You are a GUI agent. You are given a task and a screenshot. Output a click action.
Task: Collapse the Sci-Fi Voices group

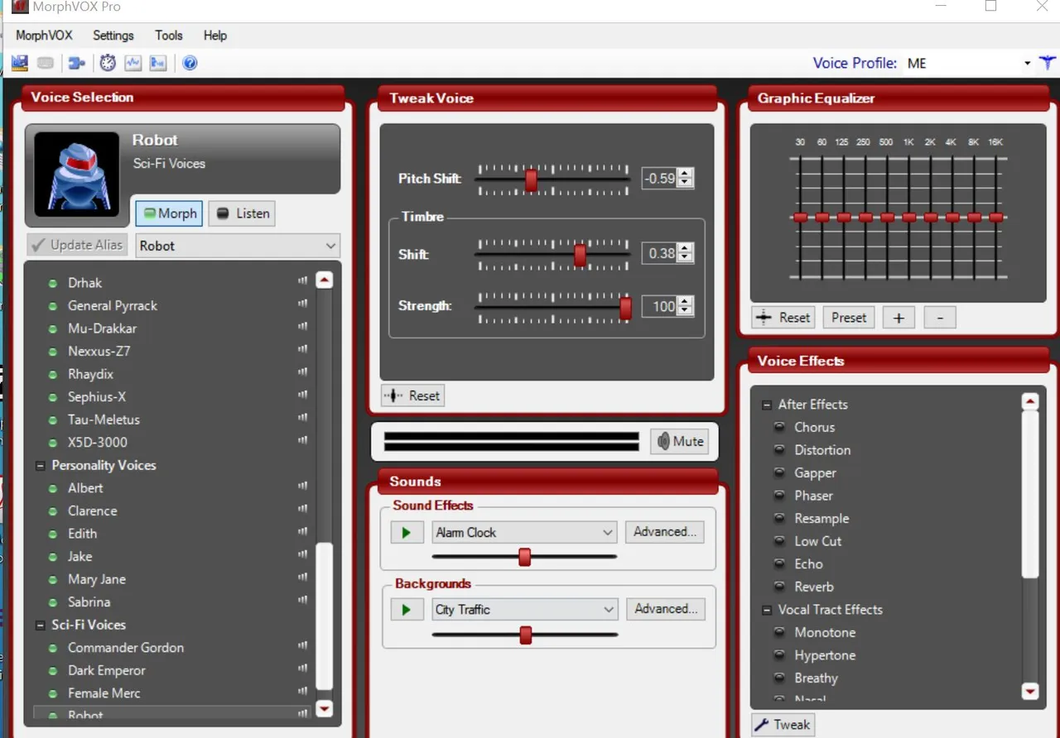(40, 625)
